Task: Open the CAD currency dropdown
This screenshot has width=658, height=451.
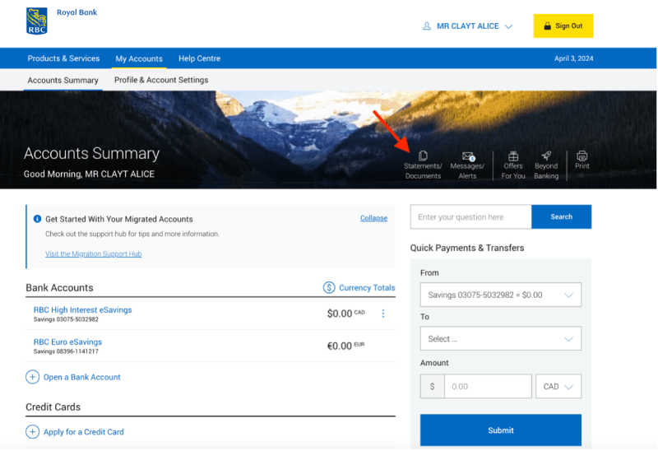Action: click(558, 386)
